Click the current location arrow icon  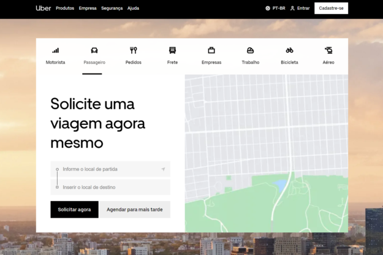click(163, 169)
